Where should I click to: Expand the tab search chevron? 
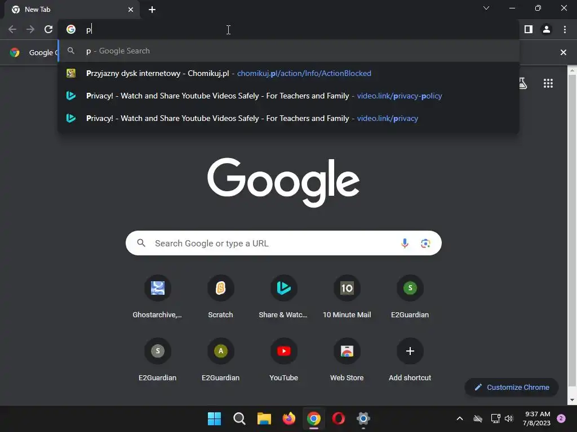coord(486,8)
